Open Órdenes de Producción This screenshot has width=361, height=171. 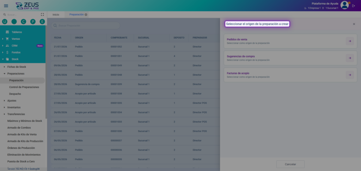pos(21,148)
